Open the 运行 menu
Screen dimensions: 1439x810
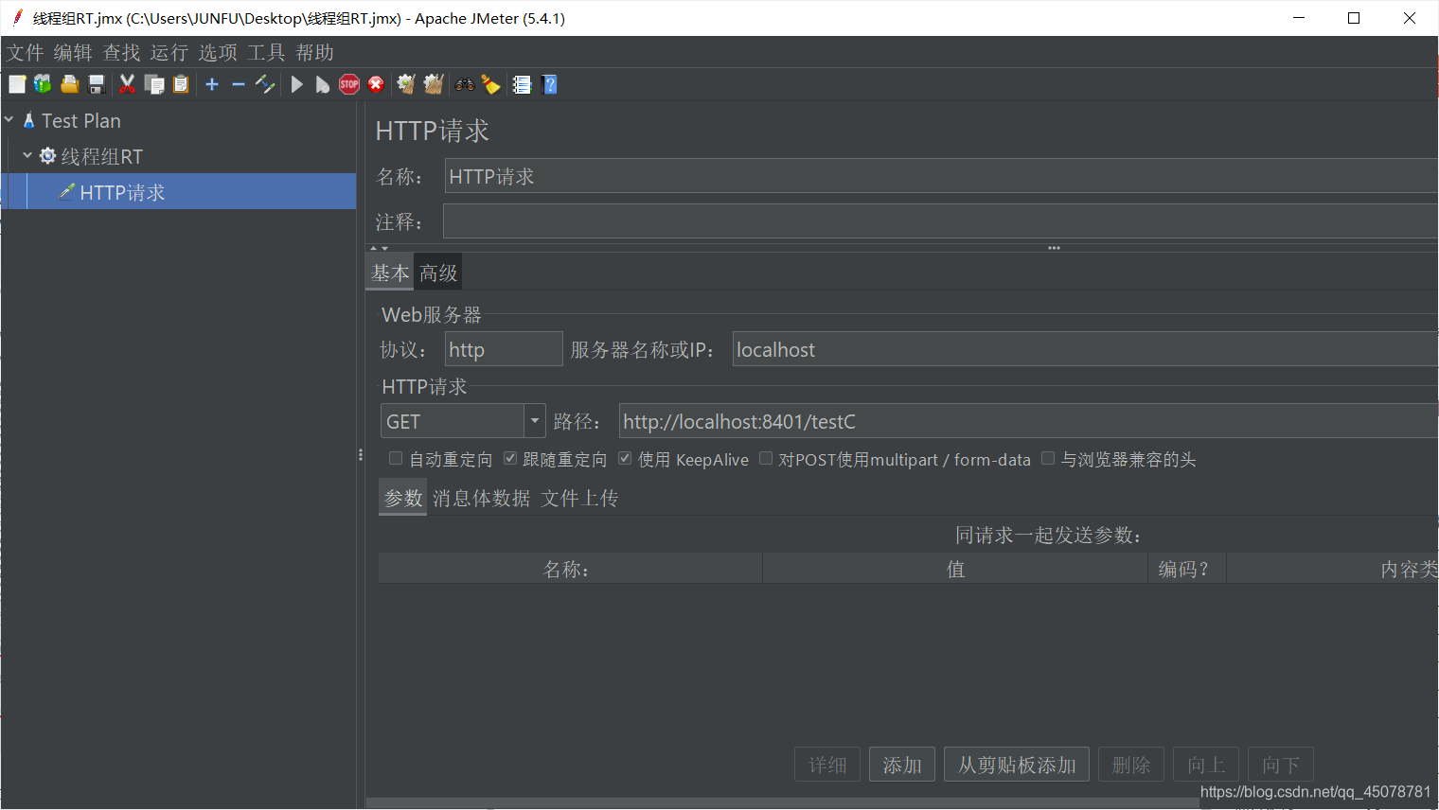tap(169, 52)
